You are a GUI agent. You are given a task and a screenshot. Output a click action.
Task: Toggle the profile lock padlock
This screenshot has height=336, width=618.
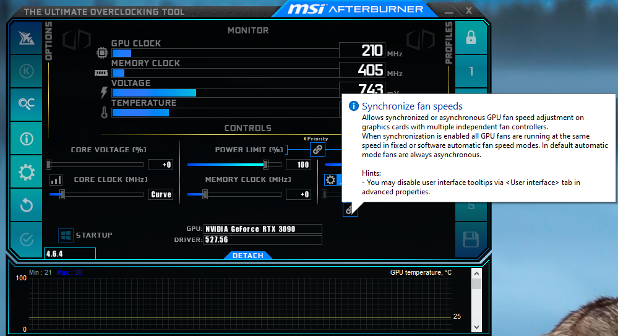(471, 38)
